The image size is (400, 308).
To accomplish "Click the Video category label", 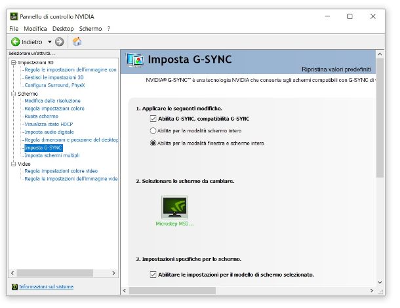I will click(24, 164).
